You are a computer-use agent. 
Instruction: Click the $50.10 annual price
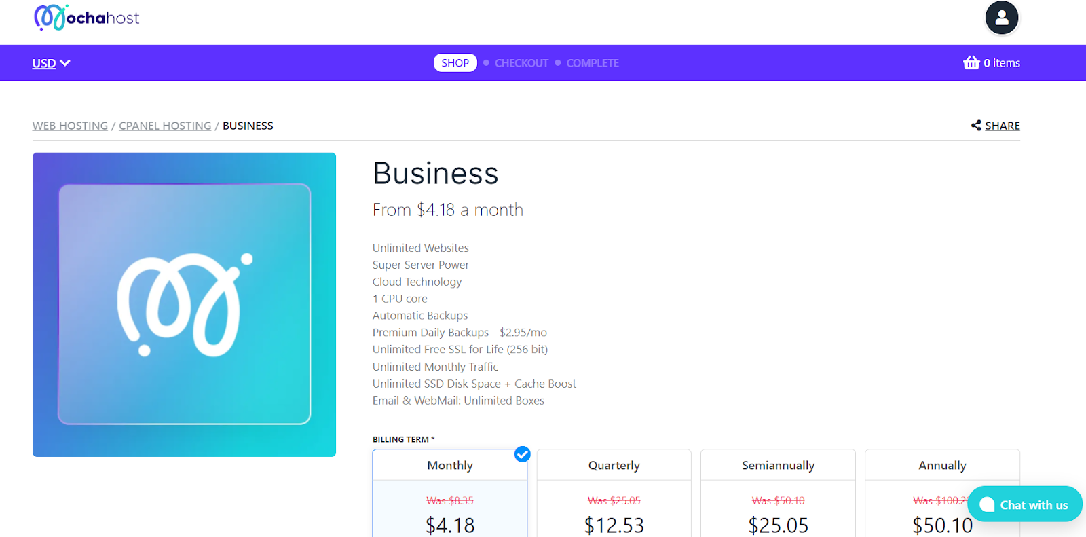click(942, 525)
